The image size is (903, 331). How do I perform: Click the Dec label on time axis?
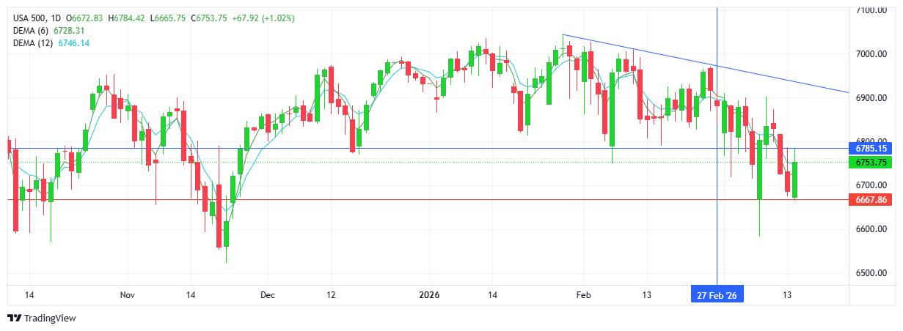[267, 295]
